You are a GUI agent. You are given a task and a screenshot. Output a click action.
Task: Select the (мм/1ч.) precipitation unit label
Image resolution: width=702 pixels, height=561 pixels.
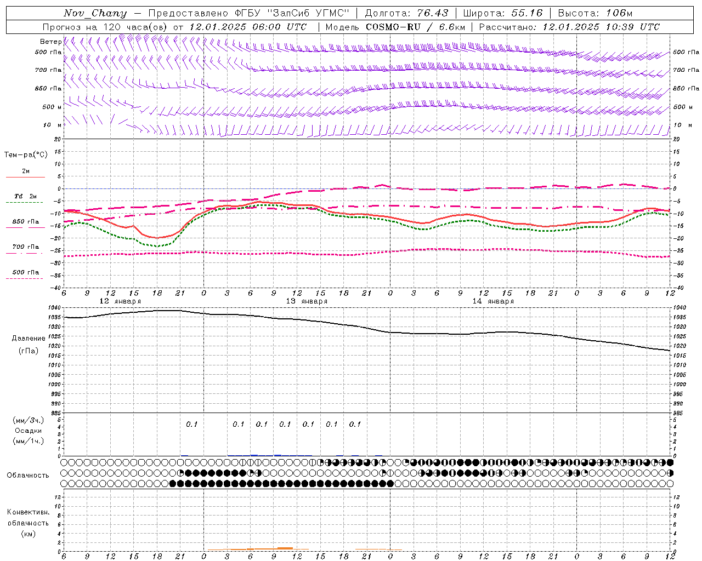pos(29,441)
